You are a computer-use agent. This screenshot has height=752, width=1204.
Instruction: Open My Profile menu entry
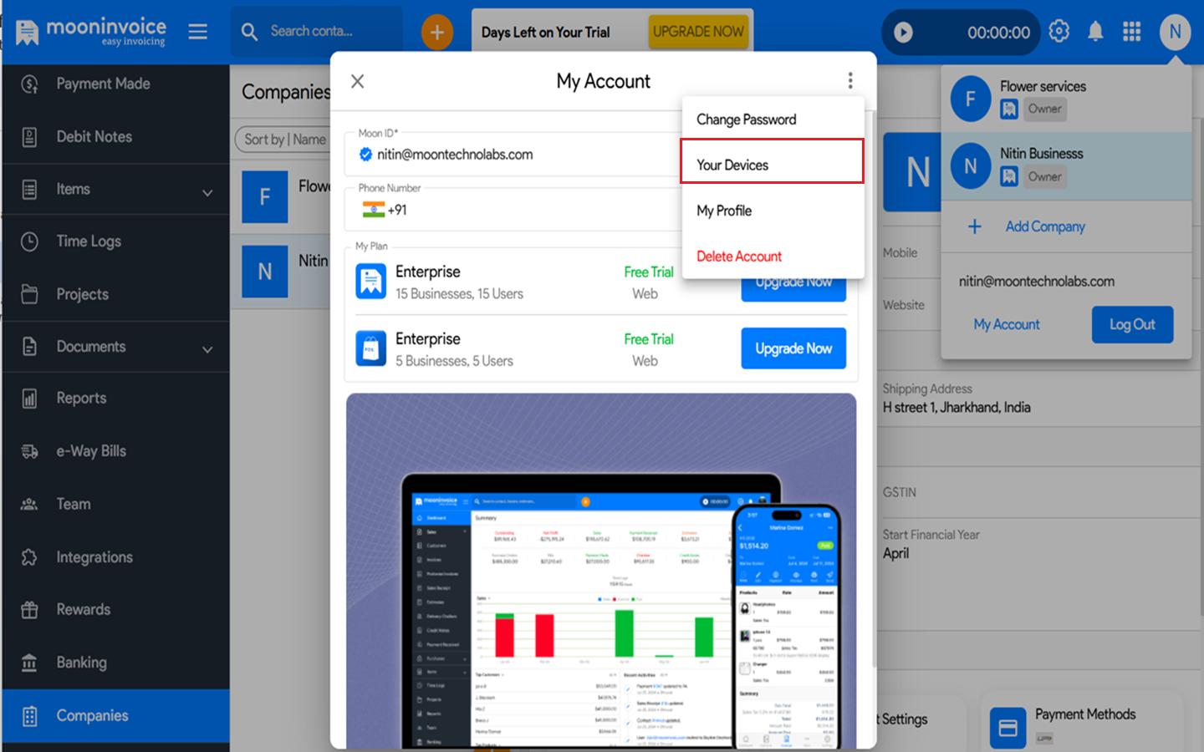[724, 211]
